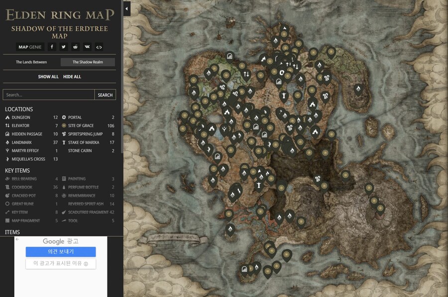Enable Revered Spirit Ash markers

[x=88, y=204]
